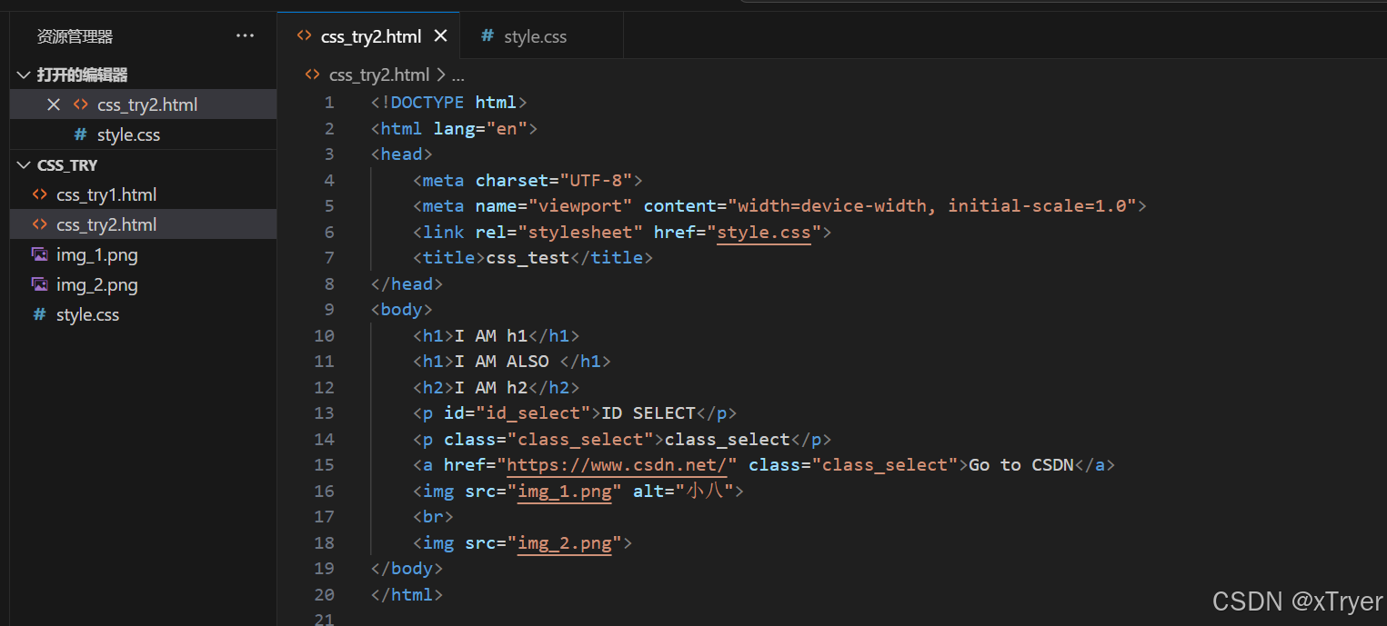This screenshot has height=626, width=1387.
Task: Click the breadcrumb css_try2.html item
Action: point(378,75)
